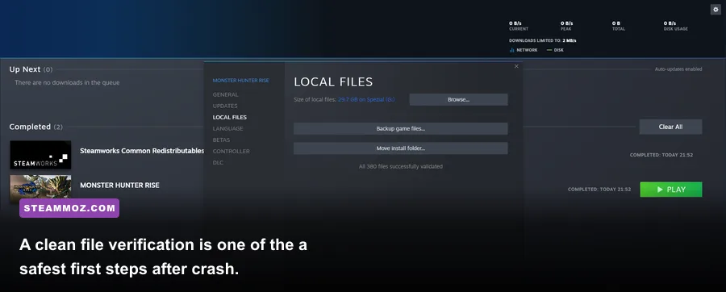Open the General properties tab
Viewport: 726px width, 292px height.
pos(226,94)
